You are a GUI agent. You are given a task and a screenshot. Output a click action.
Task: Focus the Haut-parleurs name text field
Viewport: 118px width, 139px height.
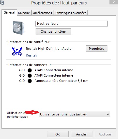click(72, 24)
